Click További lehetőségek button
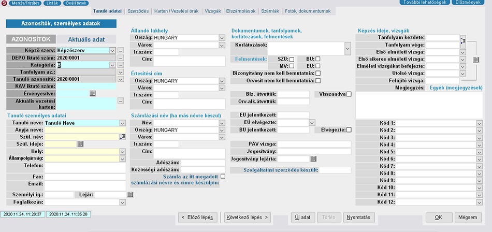The image size is (492, 232). click(x=424, y=3)
